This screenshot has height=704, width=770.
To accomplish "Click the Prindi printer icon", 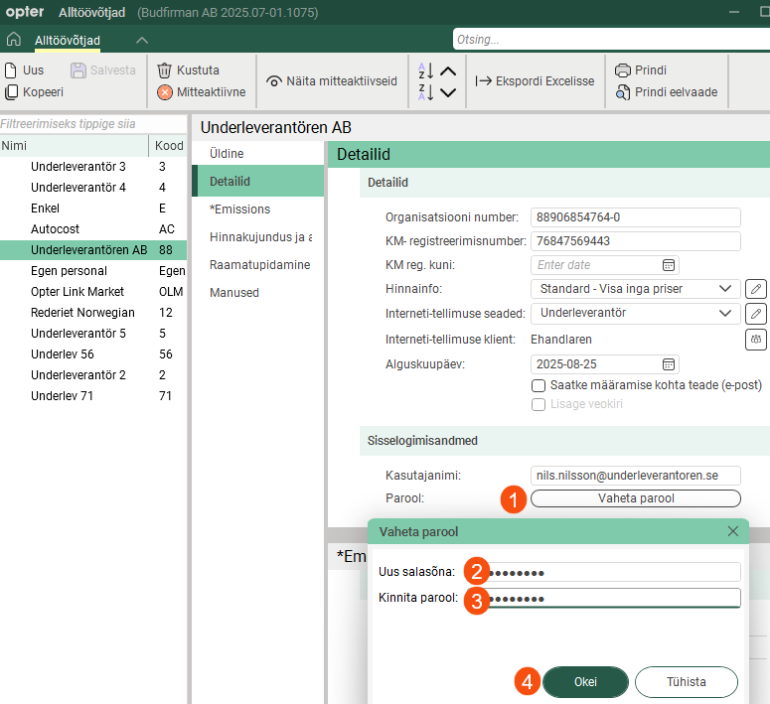I will point(623,70).
